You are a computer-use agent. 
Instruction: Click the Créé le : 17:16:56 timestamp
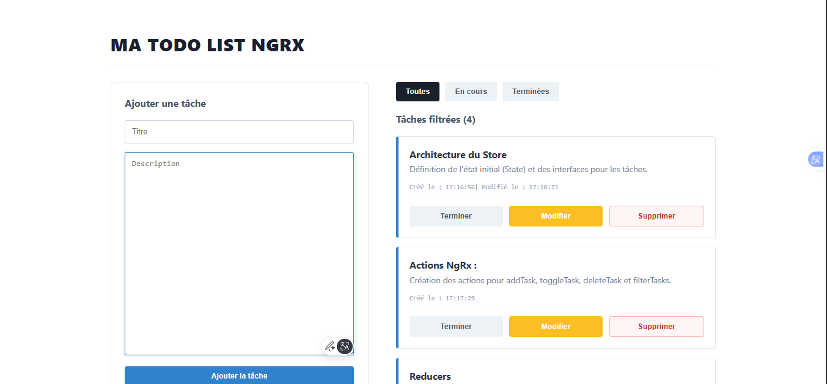click(442, 187)
